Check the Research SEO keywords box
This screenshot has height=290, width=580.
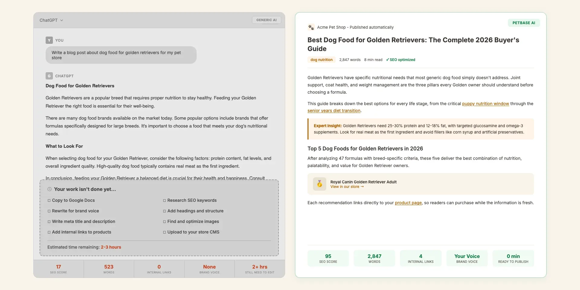click(164, 201)
